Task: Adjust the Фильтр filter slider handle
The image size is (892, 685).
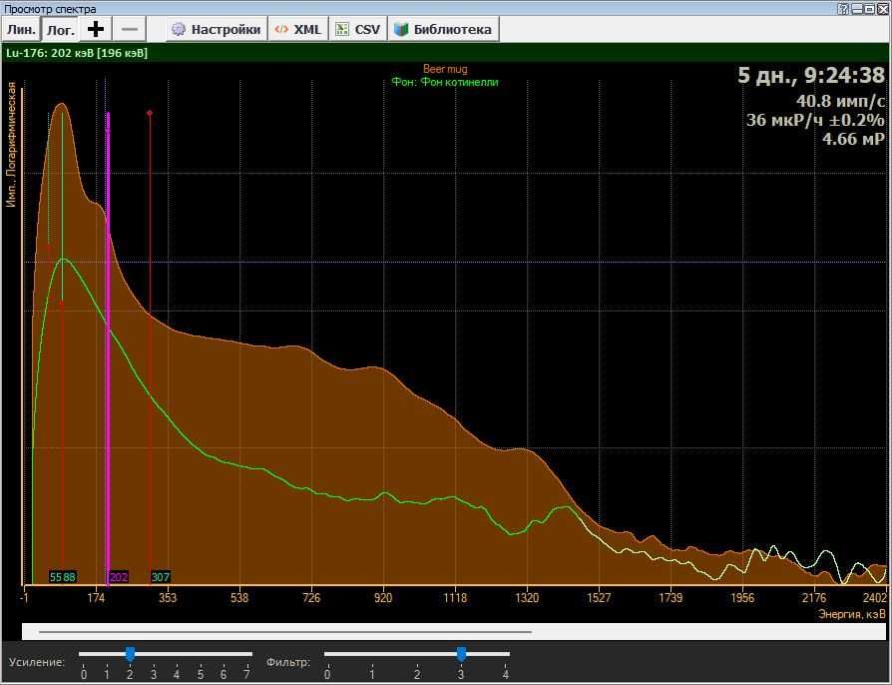Action: tap(461, 654)
